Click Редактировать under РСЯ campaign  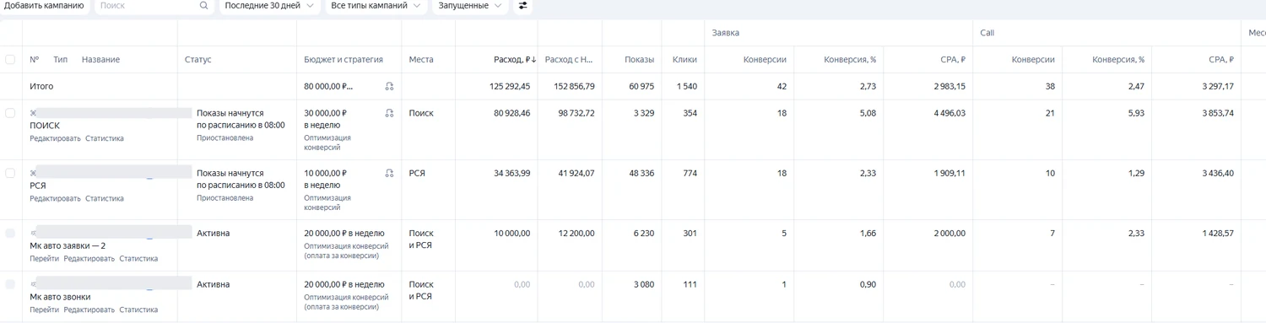[x=55, y=198]
